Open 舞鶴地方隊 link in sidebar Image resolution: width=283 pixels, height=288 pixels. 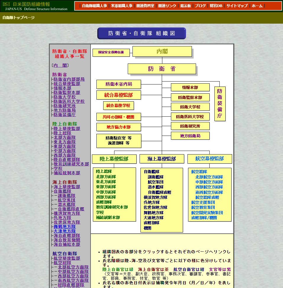(x=64, y=227)
